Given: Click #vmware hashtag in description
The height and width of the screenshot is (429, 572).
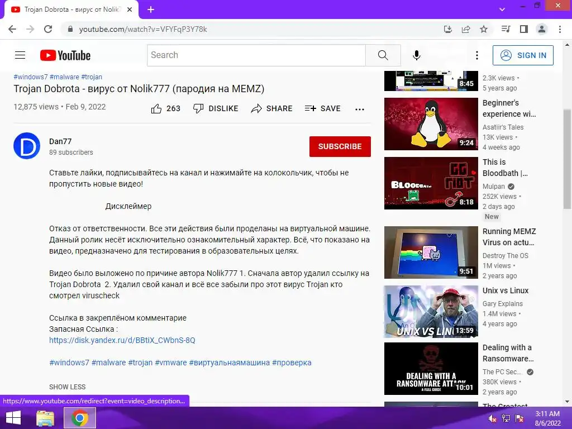Looking at the screenshot, I should [171, 363].
